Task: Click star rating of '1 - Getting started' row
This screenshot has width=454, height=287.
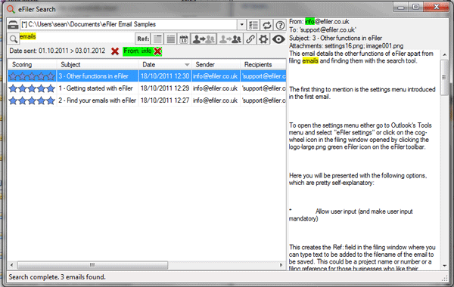Action: (32, 88)
